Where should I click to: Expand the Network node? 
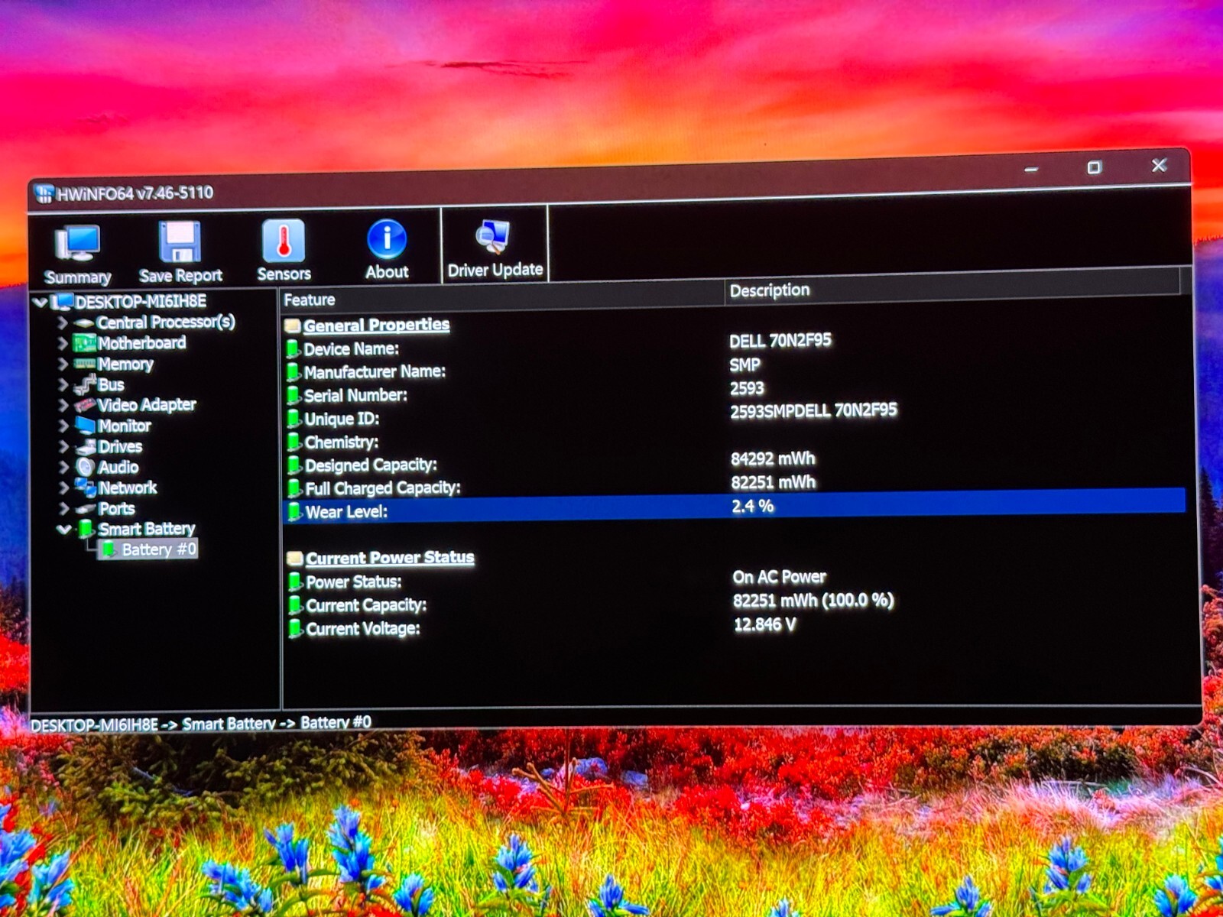64,488
